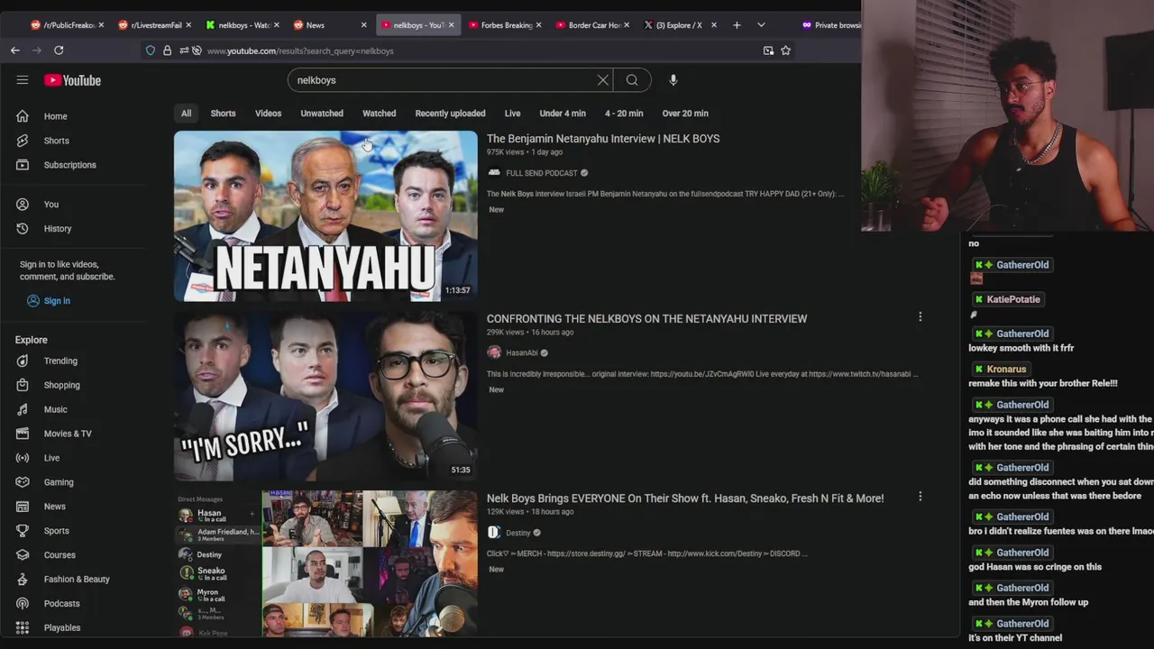Switch to the r/PublicFreakout browser tab
1154x649 pixels.
pos(67,25)
